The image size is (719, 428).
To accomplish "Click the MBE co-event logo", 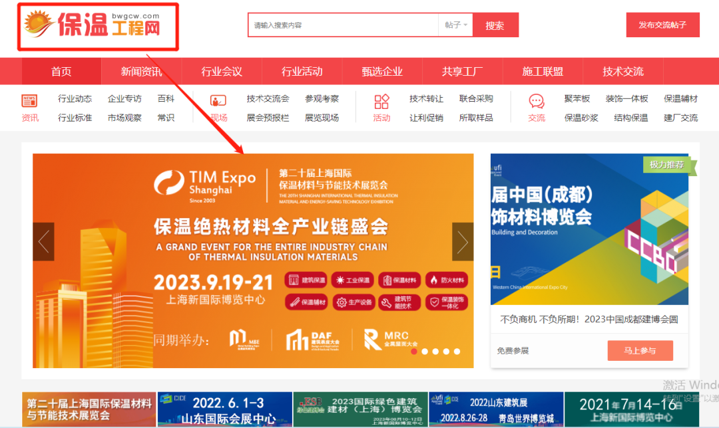I will [x=244, y=340].
